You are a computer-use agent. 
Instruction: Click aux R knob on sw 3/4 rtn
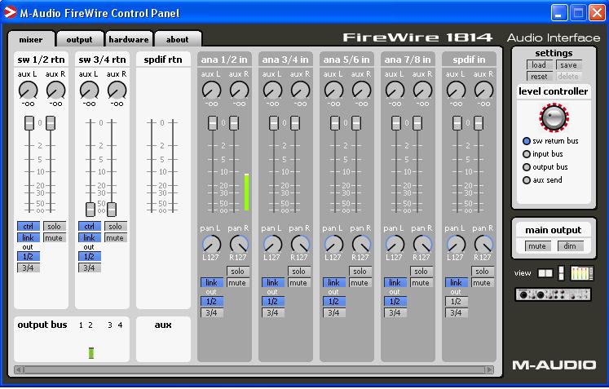point(117,91)
